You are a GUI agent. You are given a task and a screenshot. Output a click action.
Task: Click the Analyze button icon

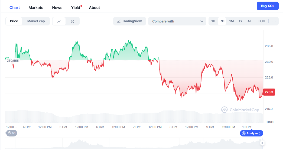(244, 133)
